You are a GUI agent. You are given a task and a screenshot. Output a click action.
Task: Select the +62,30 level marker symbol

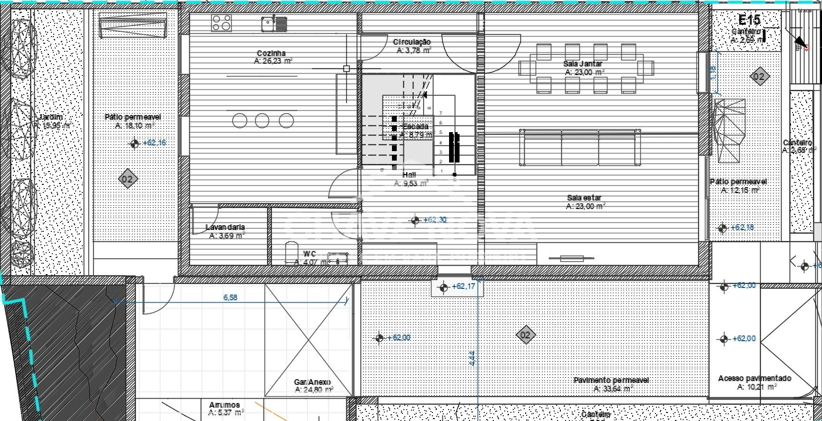(x=415, y=220)
